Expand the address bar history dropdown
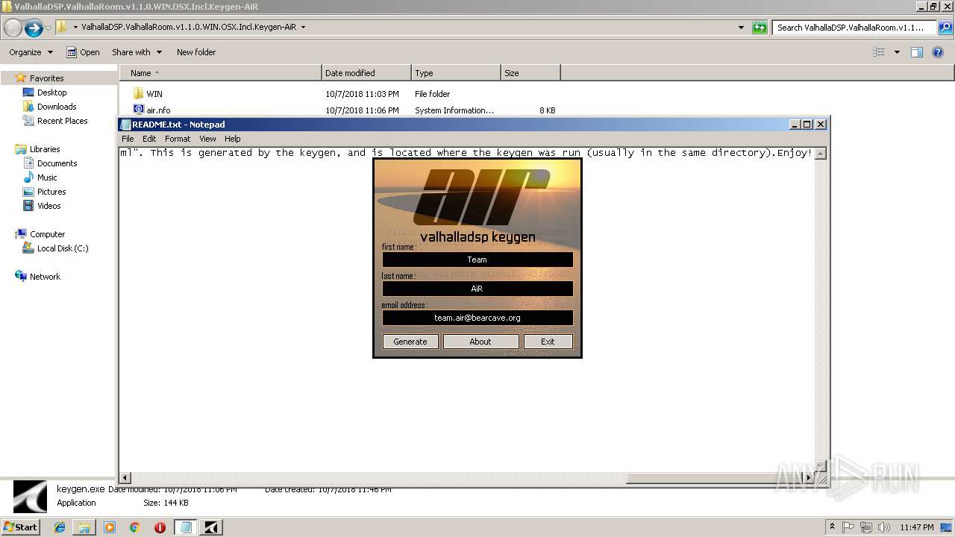This screenshot has height=537, width=955. pyautogui.click(x=741, y=28)
